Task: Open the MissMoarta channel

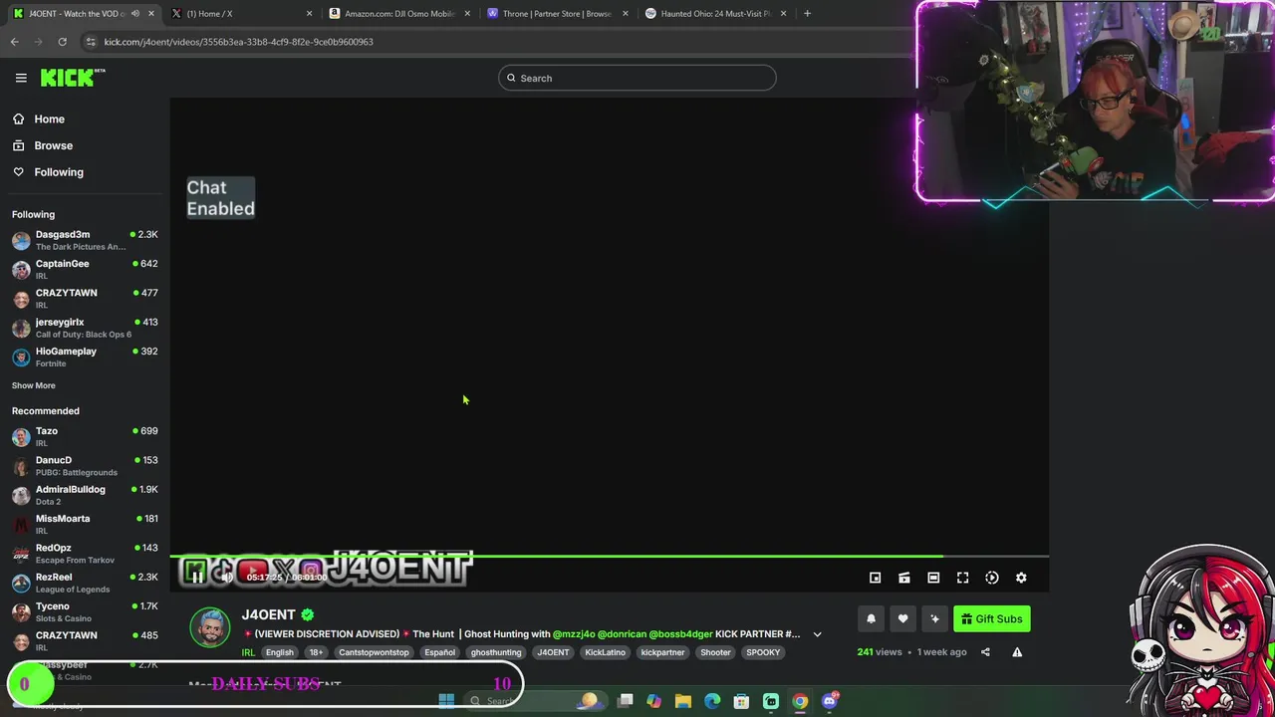Action: click(84, 524)
